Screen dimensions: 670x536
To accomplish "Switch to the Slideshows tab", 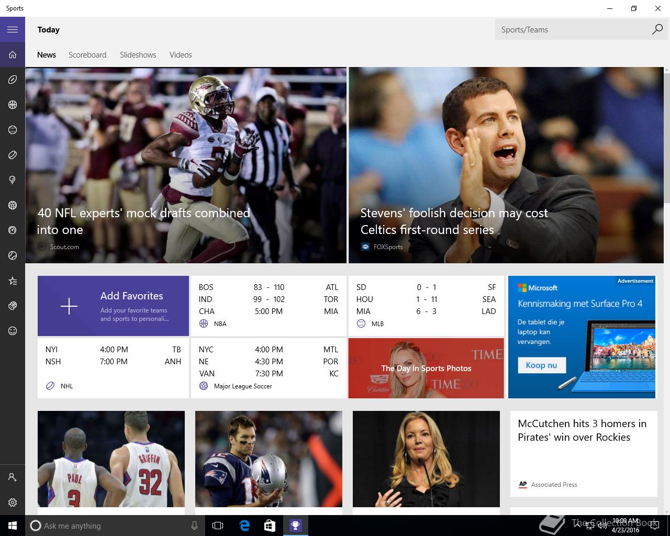I will [x=138, y=54].
